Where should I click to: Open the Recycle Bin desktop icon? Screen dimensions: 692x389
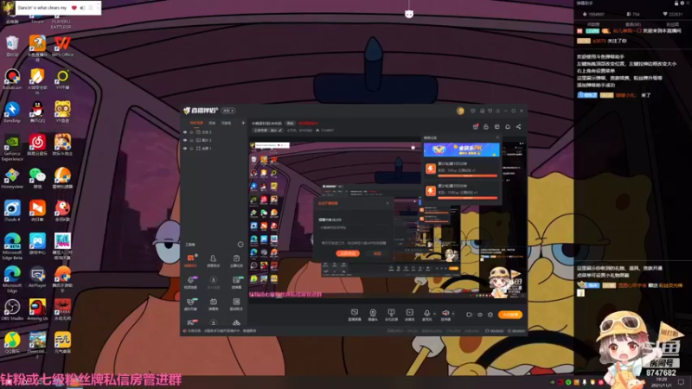(12, 46)
